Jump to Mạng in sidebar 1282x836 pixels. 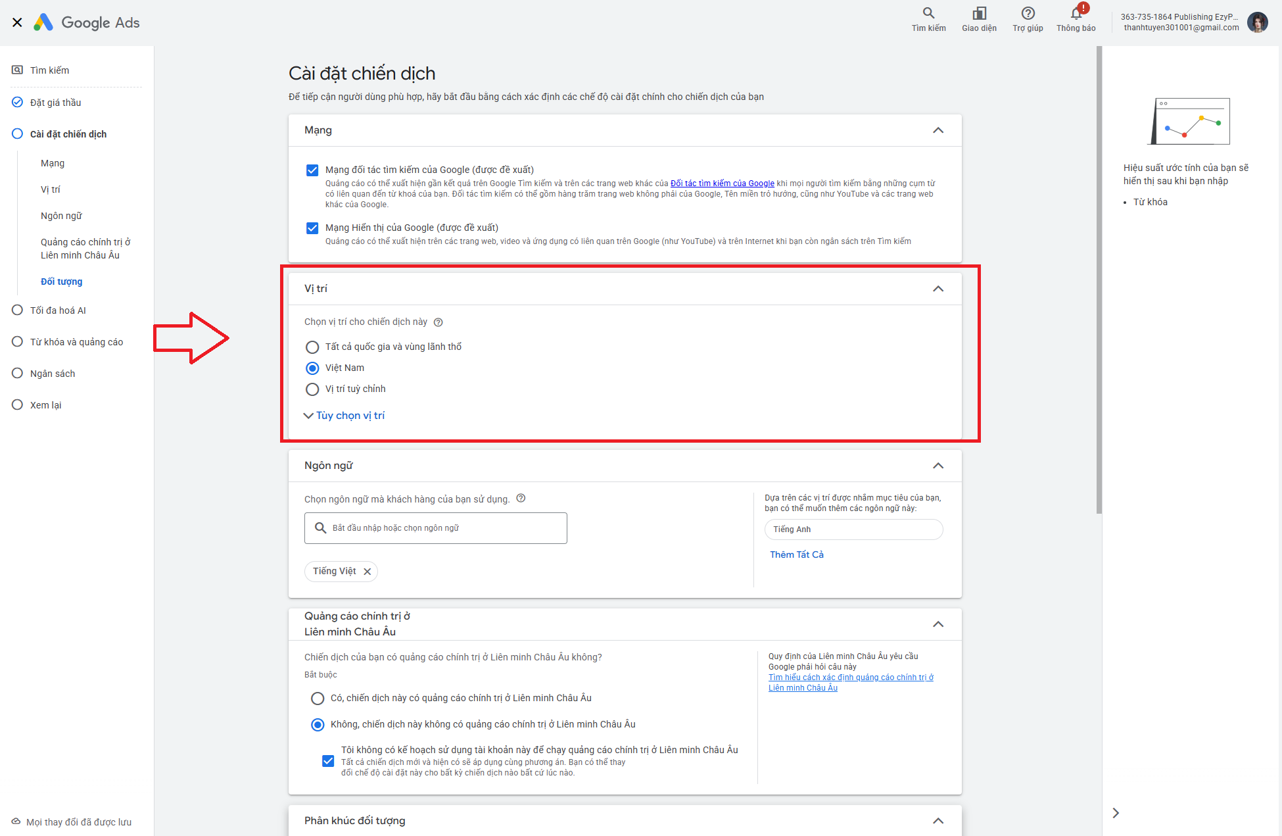(x=53, y=163)
